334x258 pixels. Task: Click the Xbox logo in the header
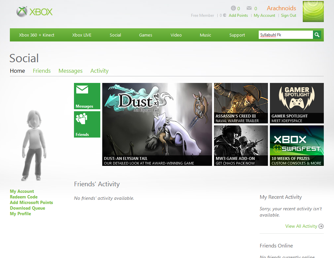(x=34, y=12)
